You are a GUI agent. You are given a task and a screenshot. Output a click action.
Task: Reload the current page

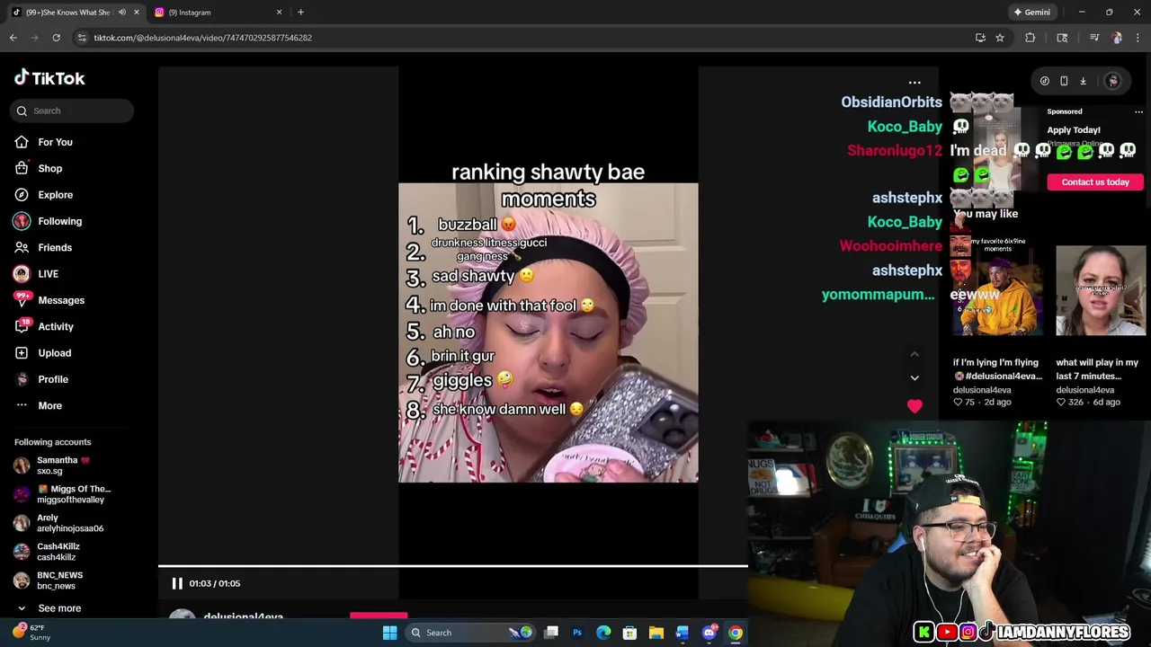click(x=56, y=38)
